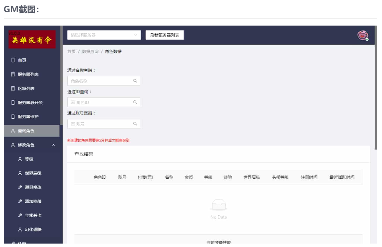This screenshot has width=382, height=247.
Task: Click the ID card icon in 账号 field
Action: [73, 124]
